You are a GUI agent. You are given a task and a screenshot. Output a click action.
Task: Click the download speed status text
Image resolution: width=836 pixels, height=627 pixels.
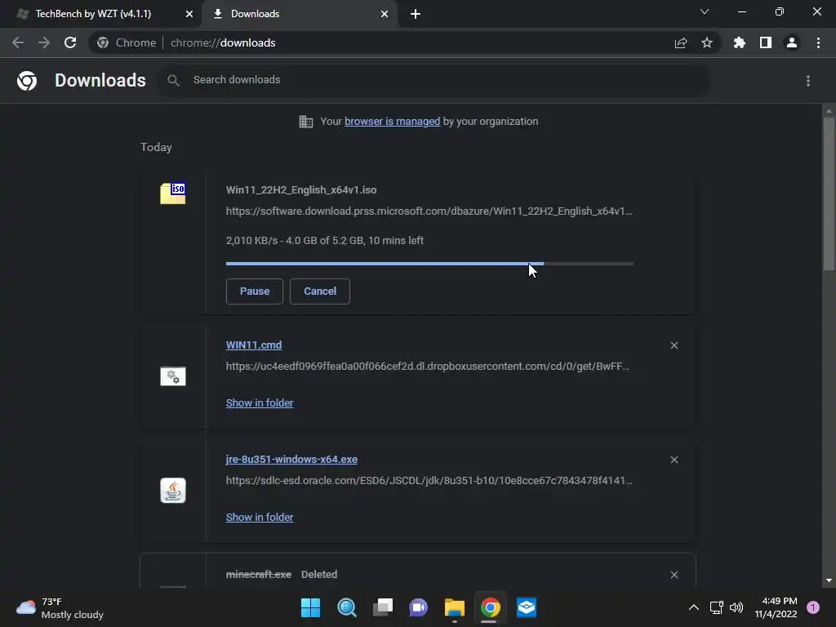pos(325,241)
